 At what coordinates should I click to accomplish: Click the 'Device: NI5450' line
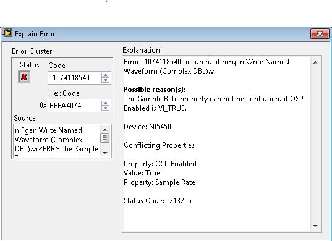(147, 127)
